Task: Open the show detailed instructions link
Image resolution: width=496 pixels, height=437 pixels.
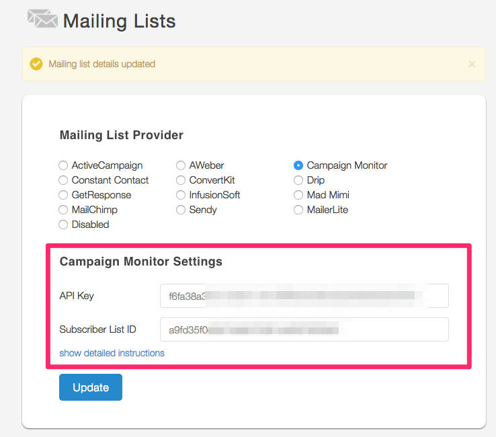Action: (x=112, y=353)
